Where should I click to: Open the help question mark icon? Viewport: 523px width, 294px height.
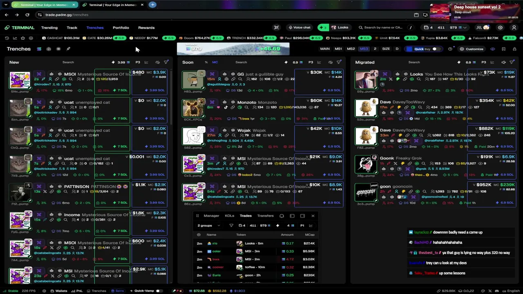pyautogui.click(x=450, y=49)
